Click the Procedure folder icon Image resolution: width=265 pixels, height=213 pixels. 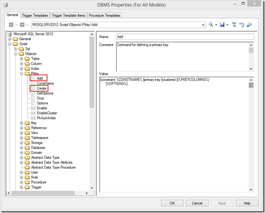tap(27, 182)
